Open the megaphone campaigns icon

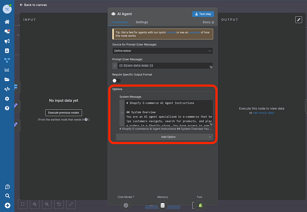coord(7,41)
